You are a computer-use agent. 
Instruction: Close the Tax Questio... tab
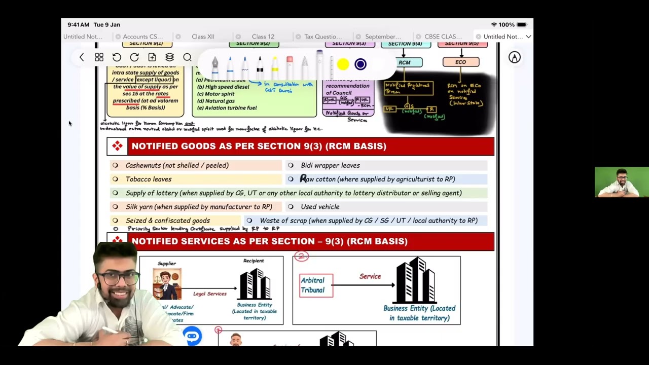coord(298,36)
